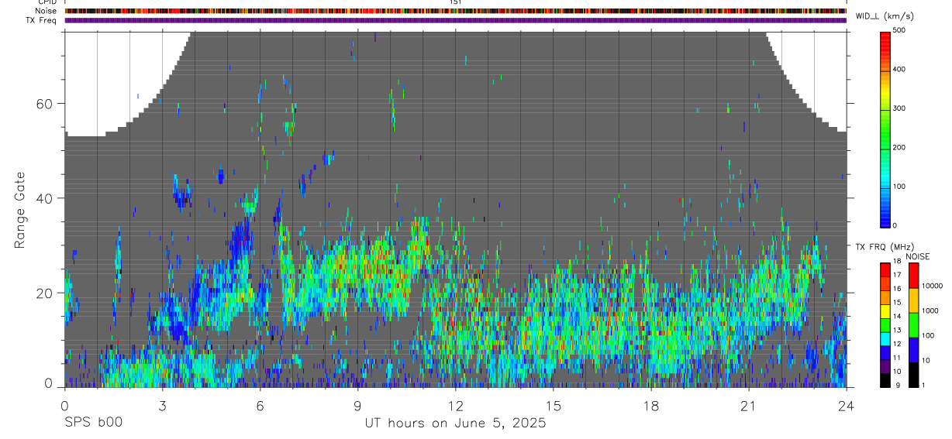Click the 'UT hours on June 5, 2025' title
Viewport: 952px width, 439px height.
(455, 424)
